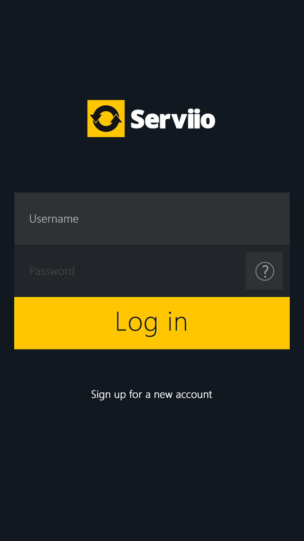
Task: Follow the new account sign-up link
Action: [x=152, y=394]
